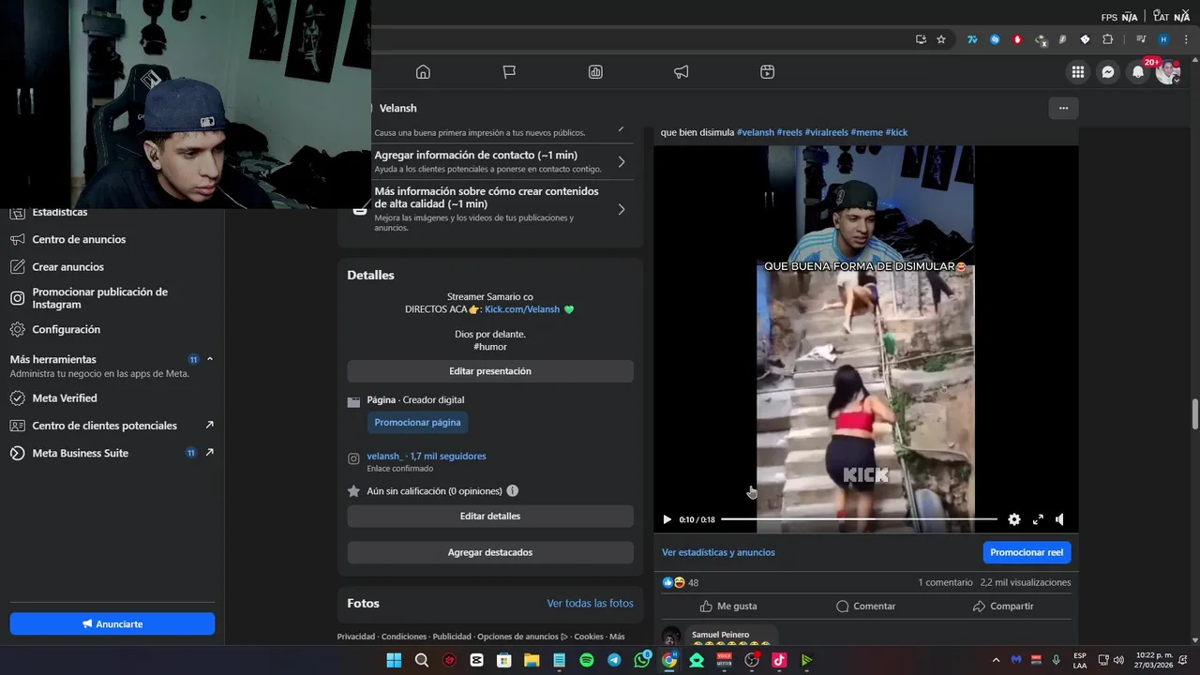1200x675 pixels.
Task: Collapse the Más herramientas section
Action: 210,359
